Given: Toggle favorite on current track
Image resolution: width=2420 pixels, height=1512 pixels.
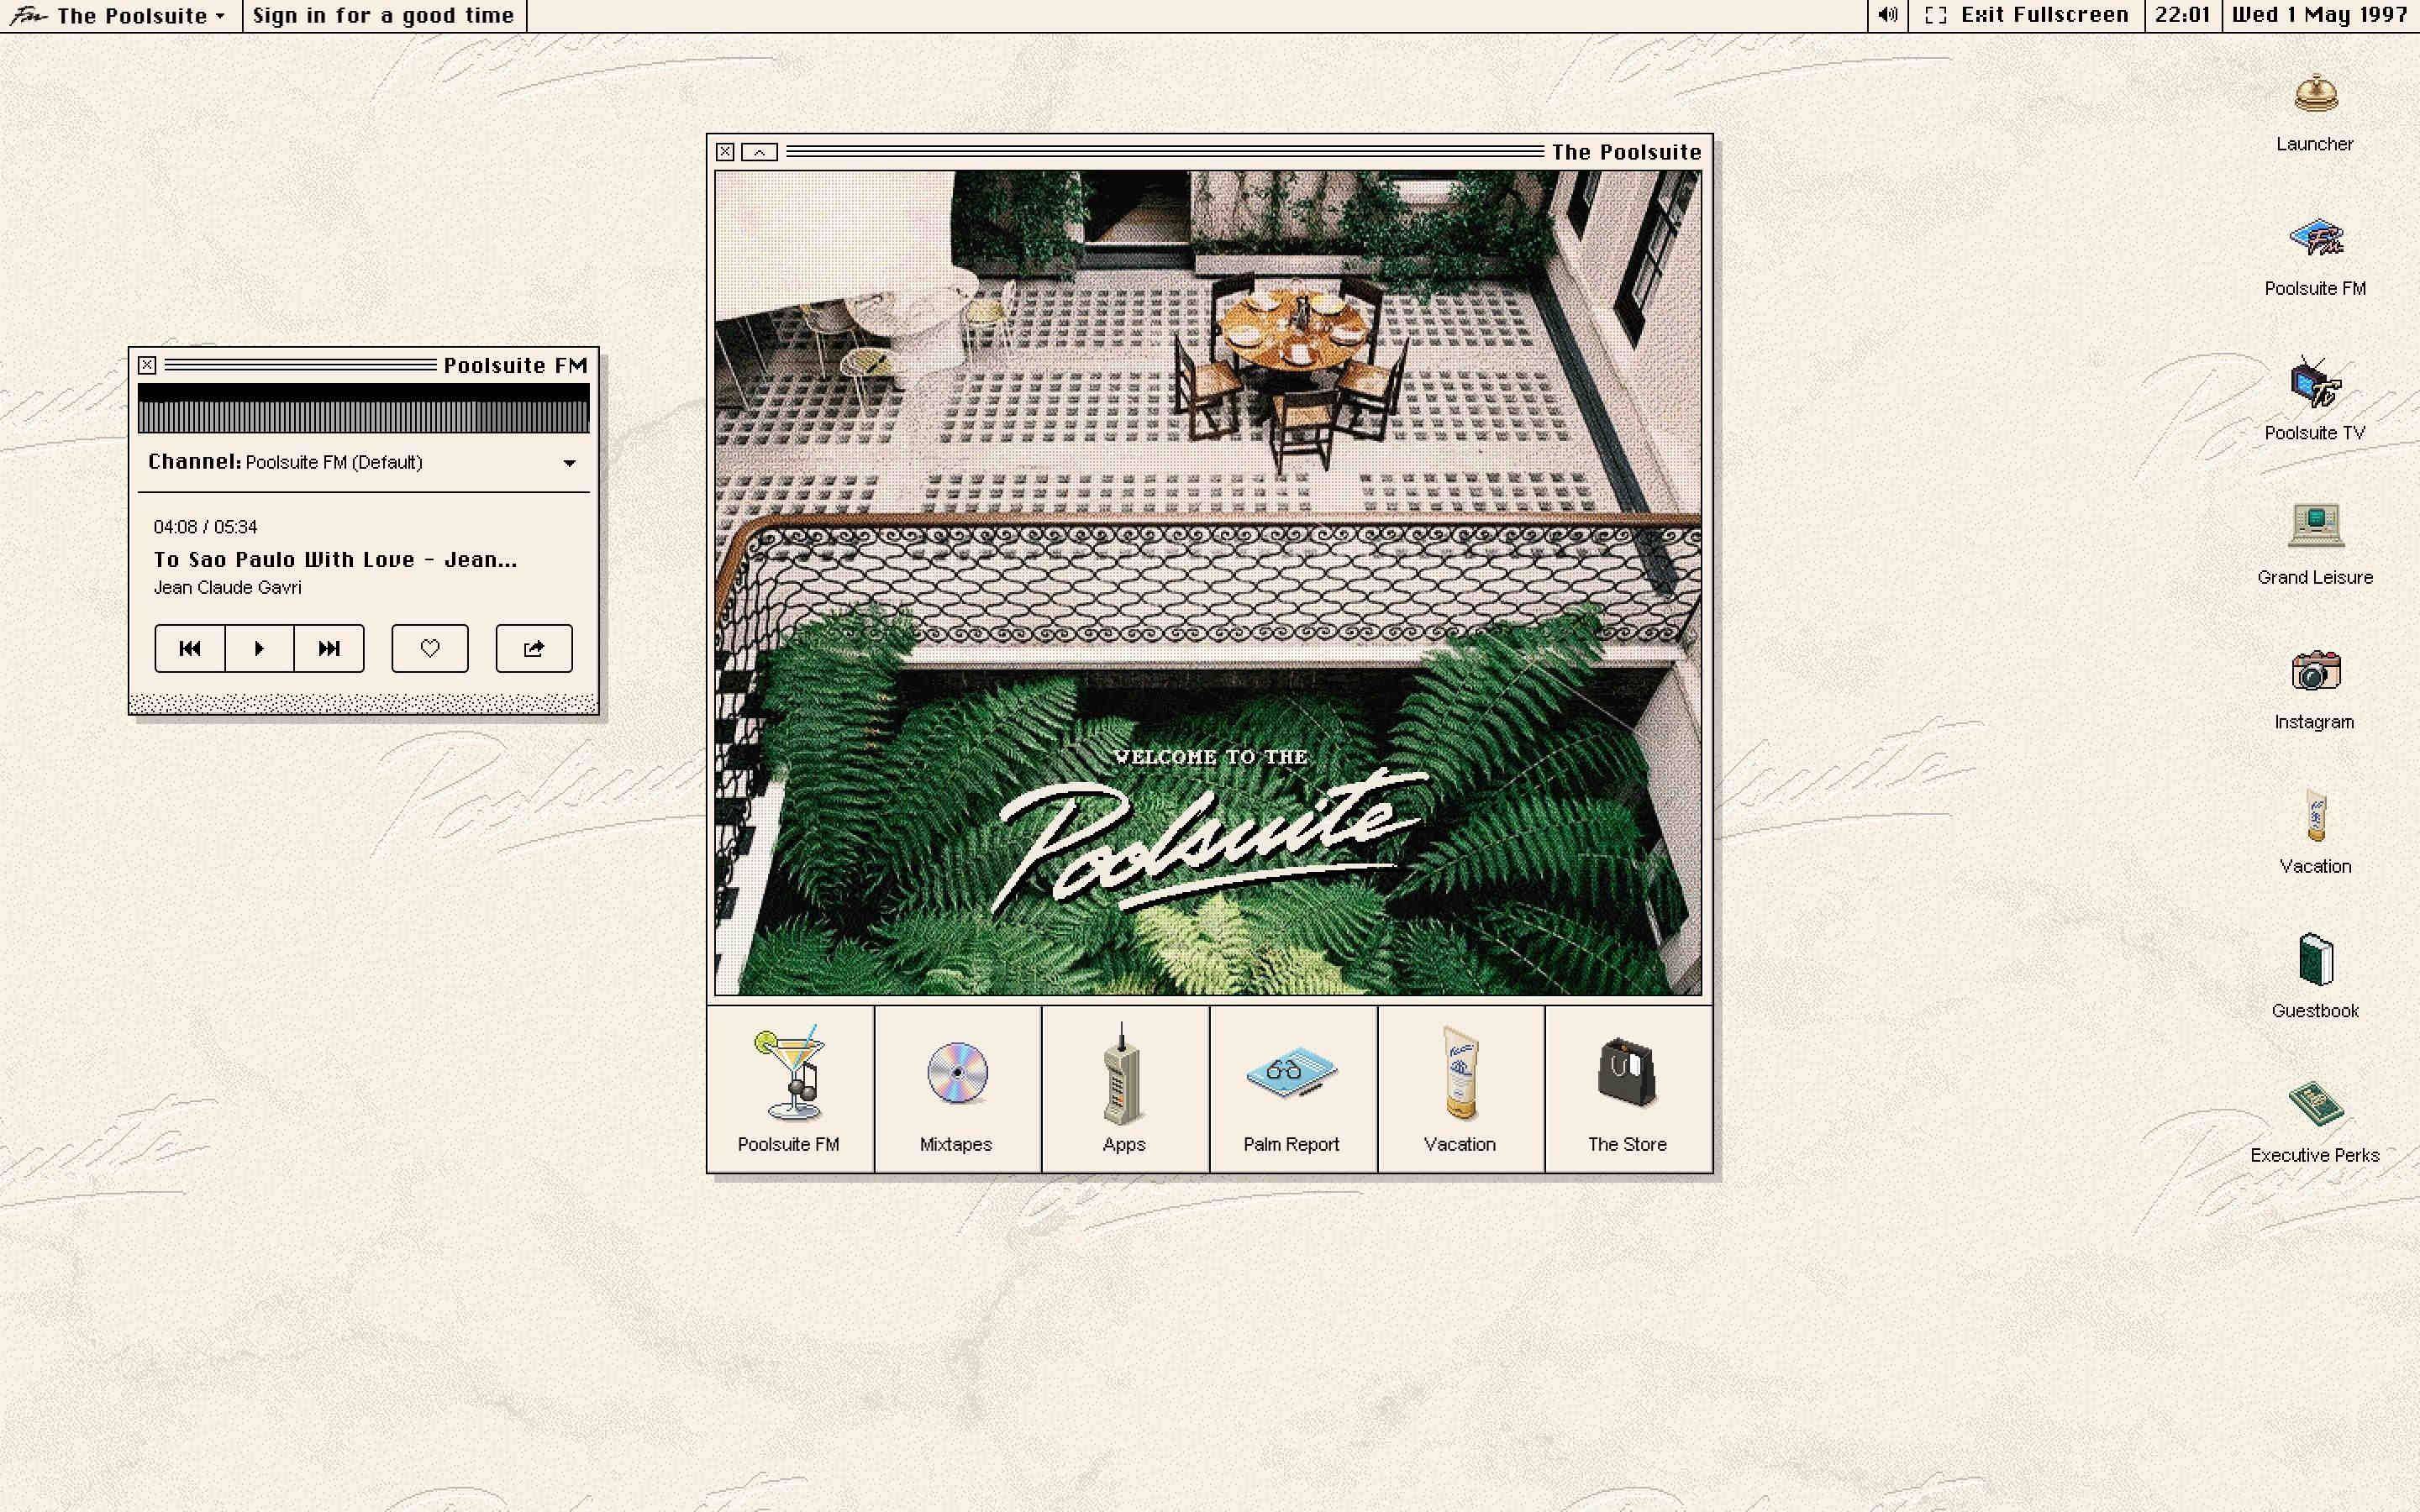Looking at the screenshot, I should coord(429,648).
